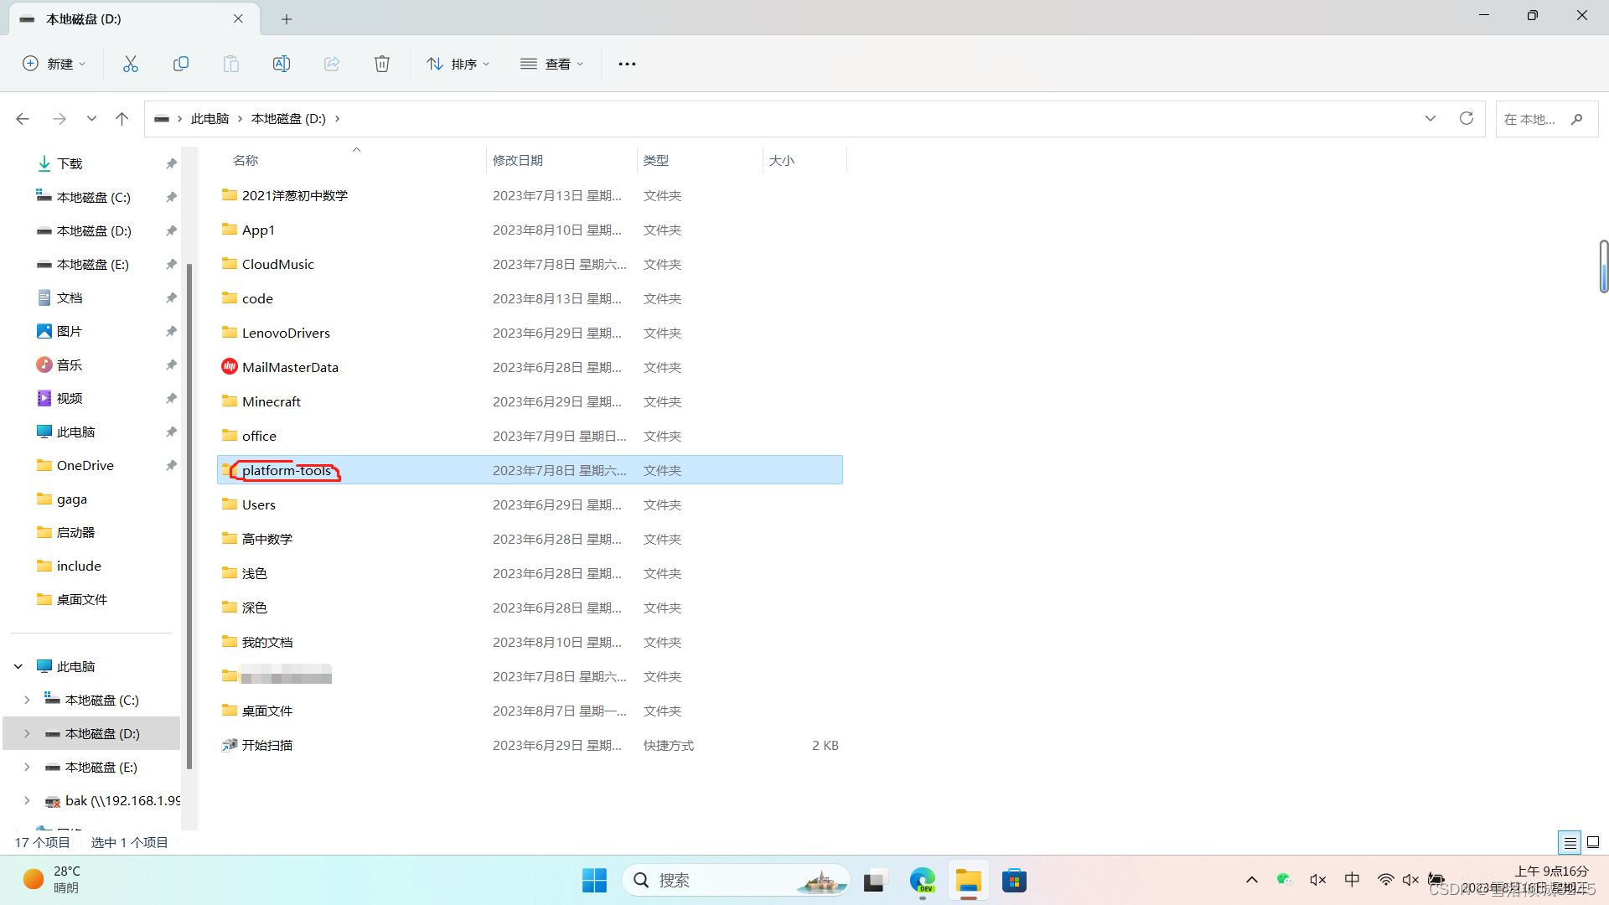Open the address bar history dropdown
The height and width of the screenshot is (905, 1609).
point(1431,118)
